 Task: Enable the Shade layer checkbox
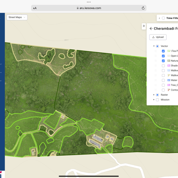coord(163,66)
